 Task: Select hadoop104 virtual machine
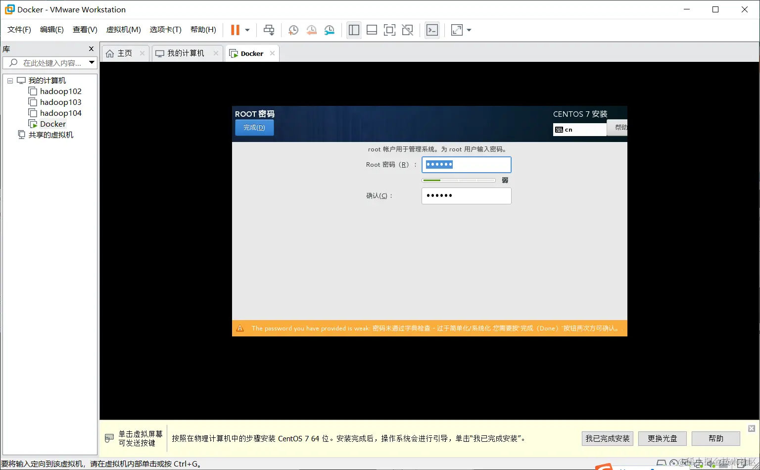[60, 113]
